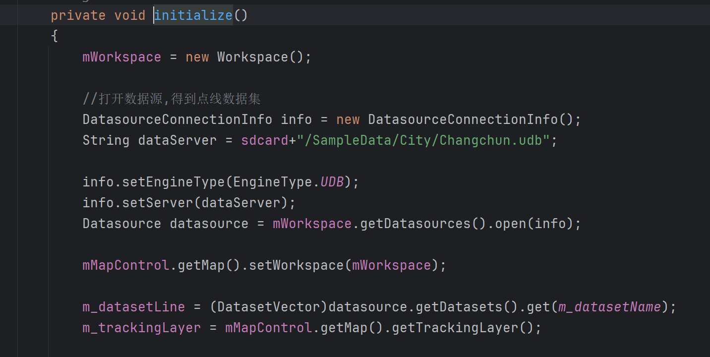Click the getDatasets method call

coord(459,307)
